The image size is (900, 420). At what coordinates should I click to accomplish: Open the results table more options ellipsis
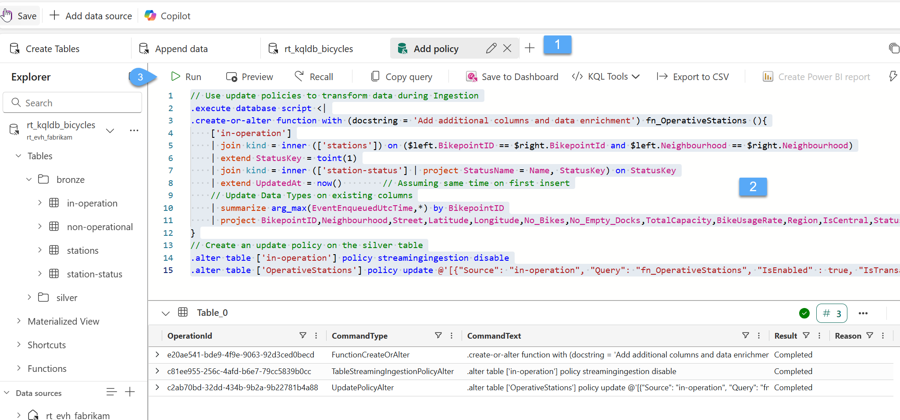tap(863, 313)
